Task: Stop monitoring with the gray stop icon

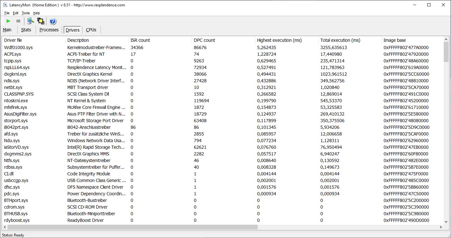Action: tap(18, 21)
